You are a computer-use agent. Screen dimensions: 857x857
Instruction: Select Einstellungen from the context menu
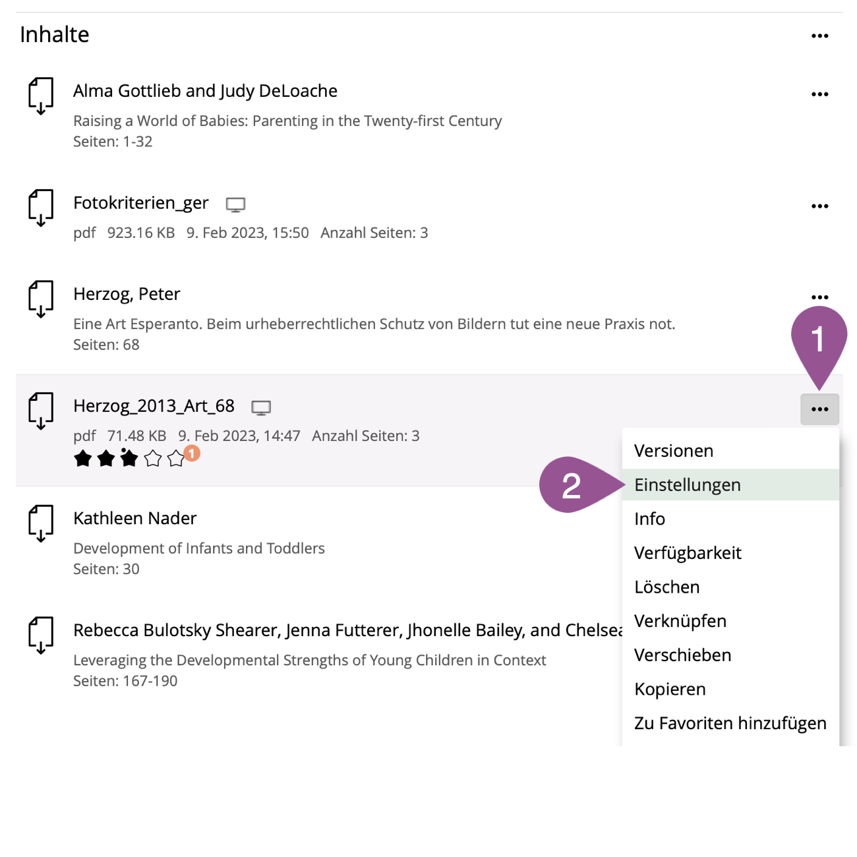pyautogui.click(x=687, y=485)
